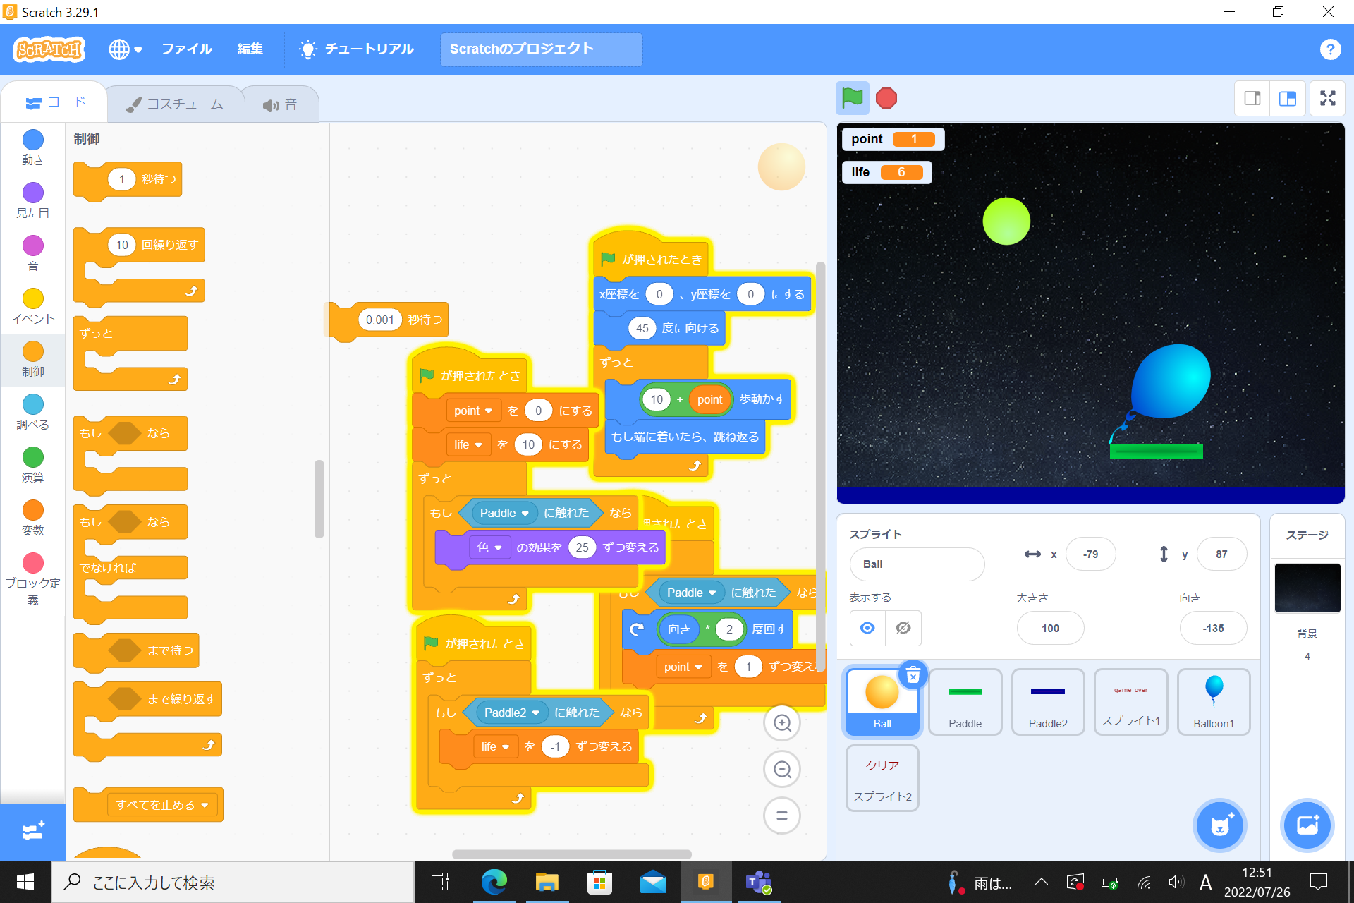Select the Balloon1 sprite thumbnail
This screenshot has height=903, width=1354.
pos(1213,702)
